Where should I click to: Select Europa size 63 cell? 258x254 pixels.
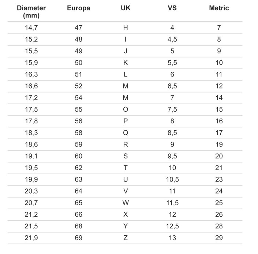coord(78,179)
